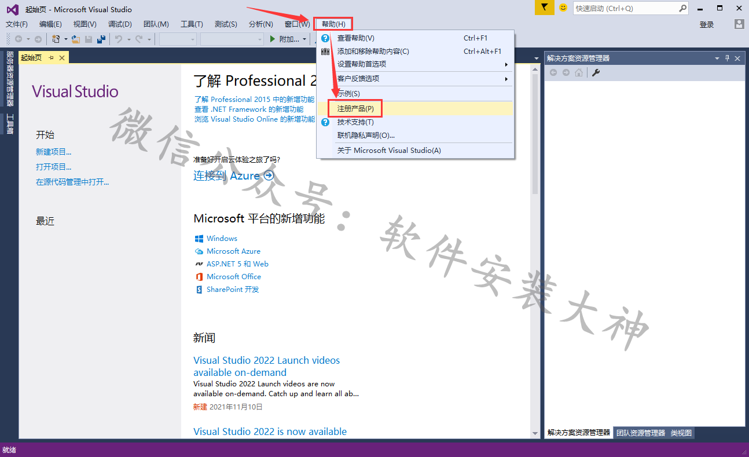Image resolution: width=749 pixels, height=457 pixels.
Task: Click the Microsoft Azure link
Action: coord(233,251)
